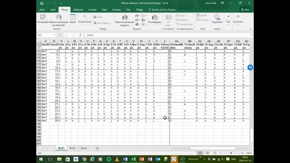Open Rekommenderade diagram

click(125, 20)
